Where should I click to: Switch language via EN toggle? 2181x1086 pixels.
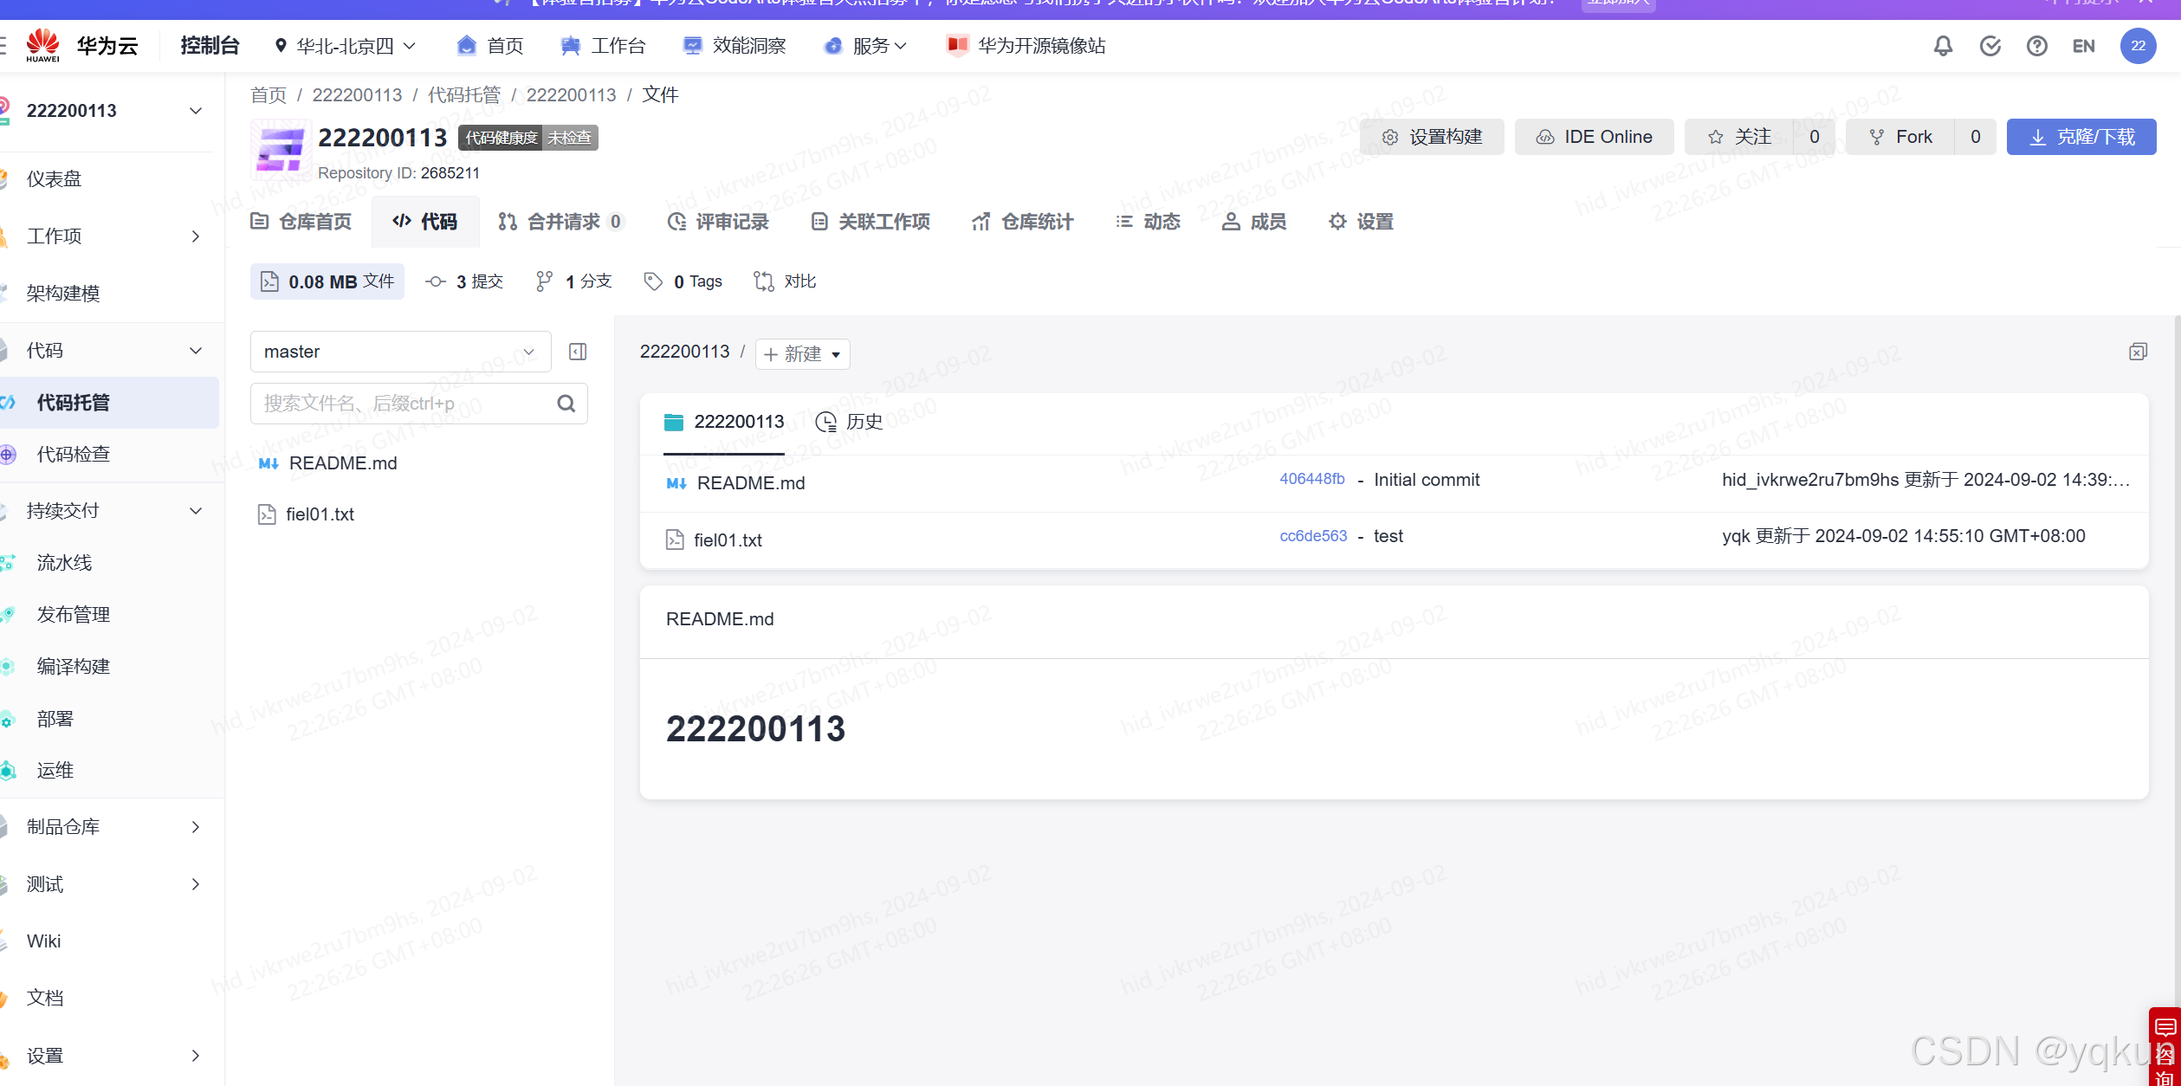pyautogui.click(x=2083, y=46)
